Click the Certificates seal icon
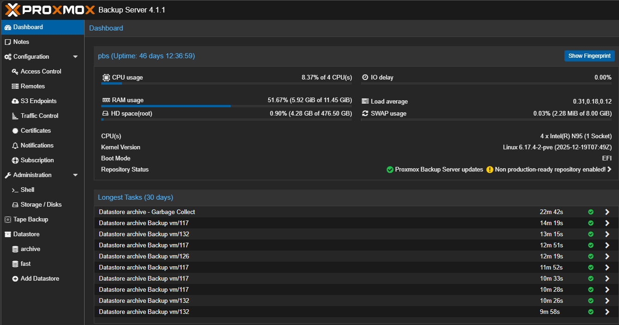619x325 pixels. tap(15, 131)
